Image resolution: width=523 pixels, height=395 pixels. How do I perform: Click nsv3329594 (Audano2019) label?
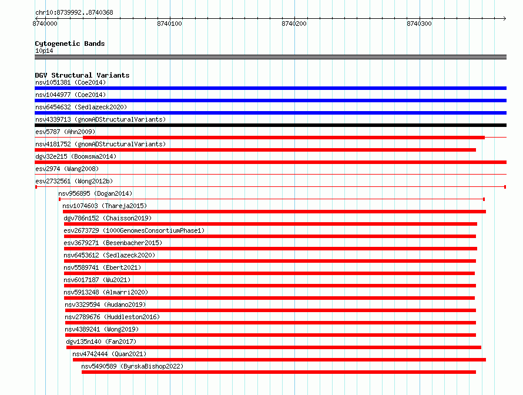[x=105, y=304]
